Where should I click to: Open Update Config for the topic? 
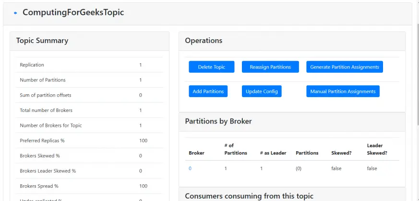point(262,91)
